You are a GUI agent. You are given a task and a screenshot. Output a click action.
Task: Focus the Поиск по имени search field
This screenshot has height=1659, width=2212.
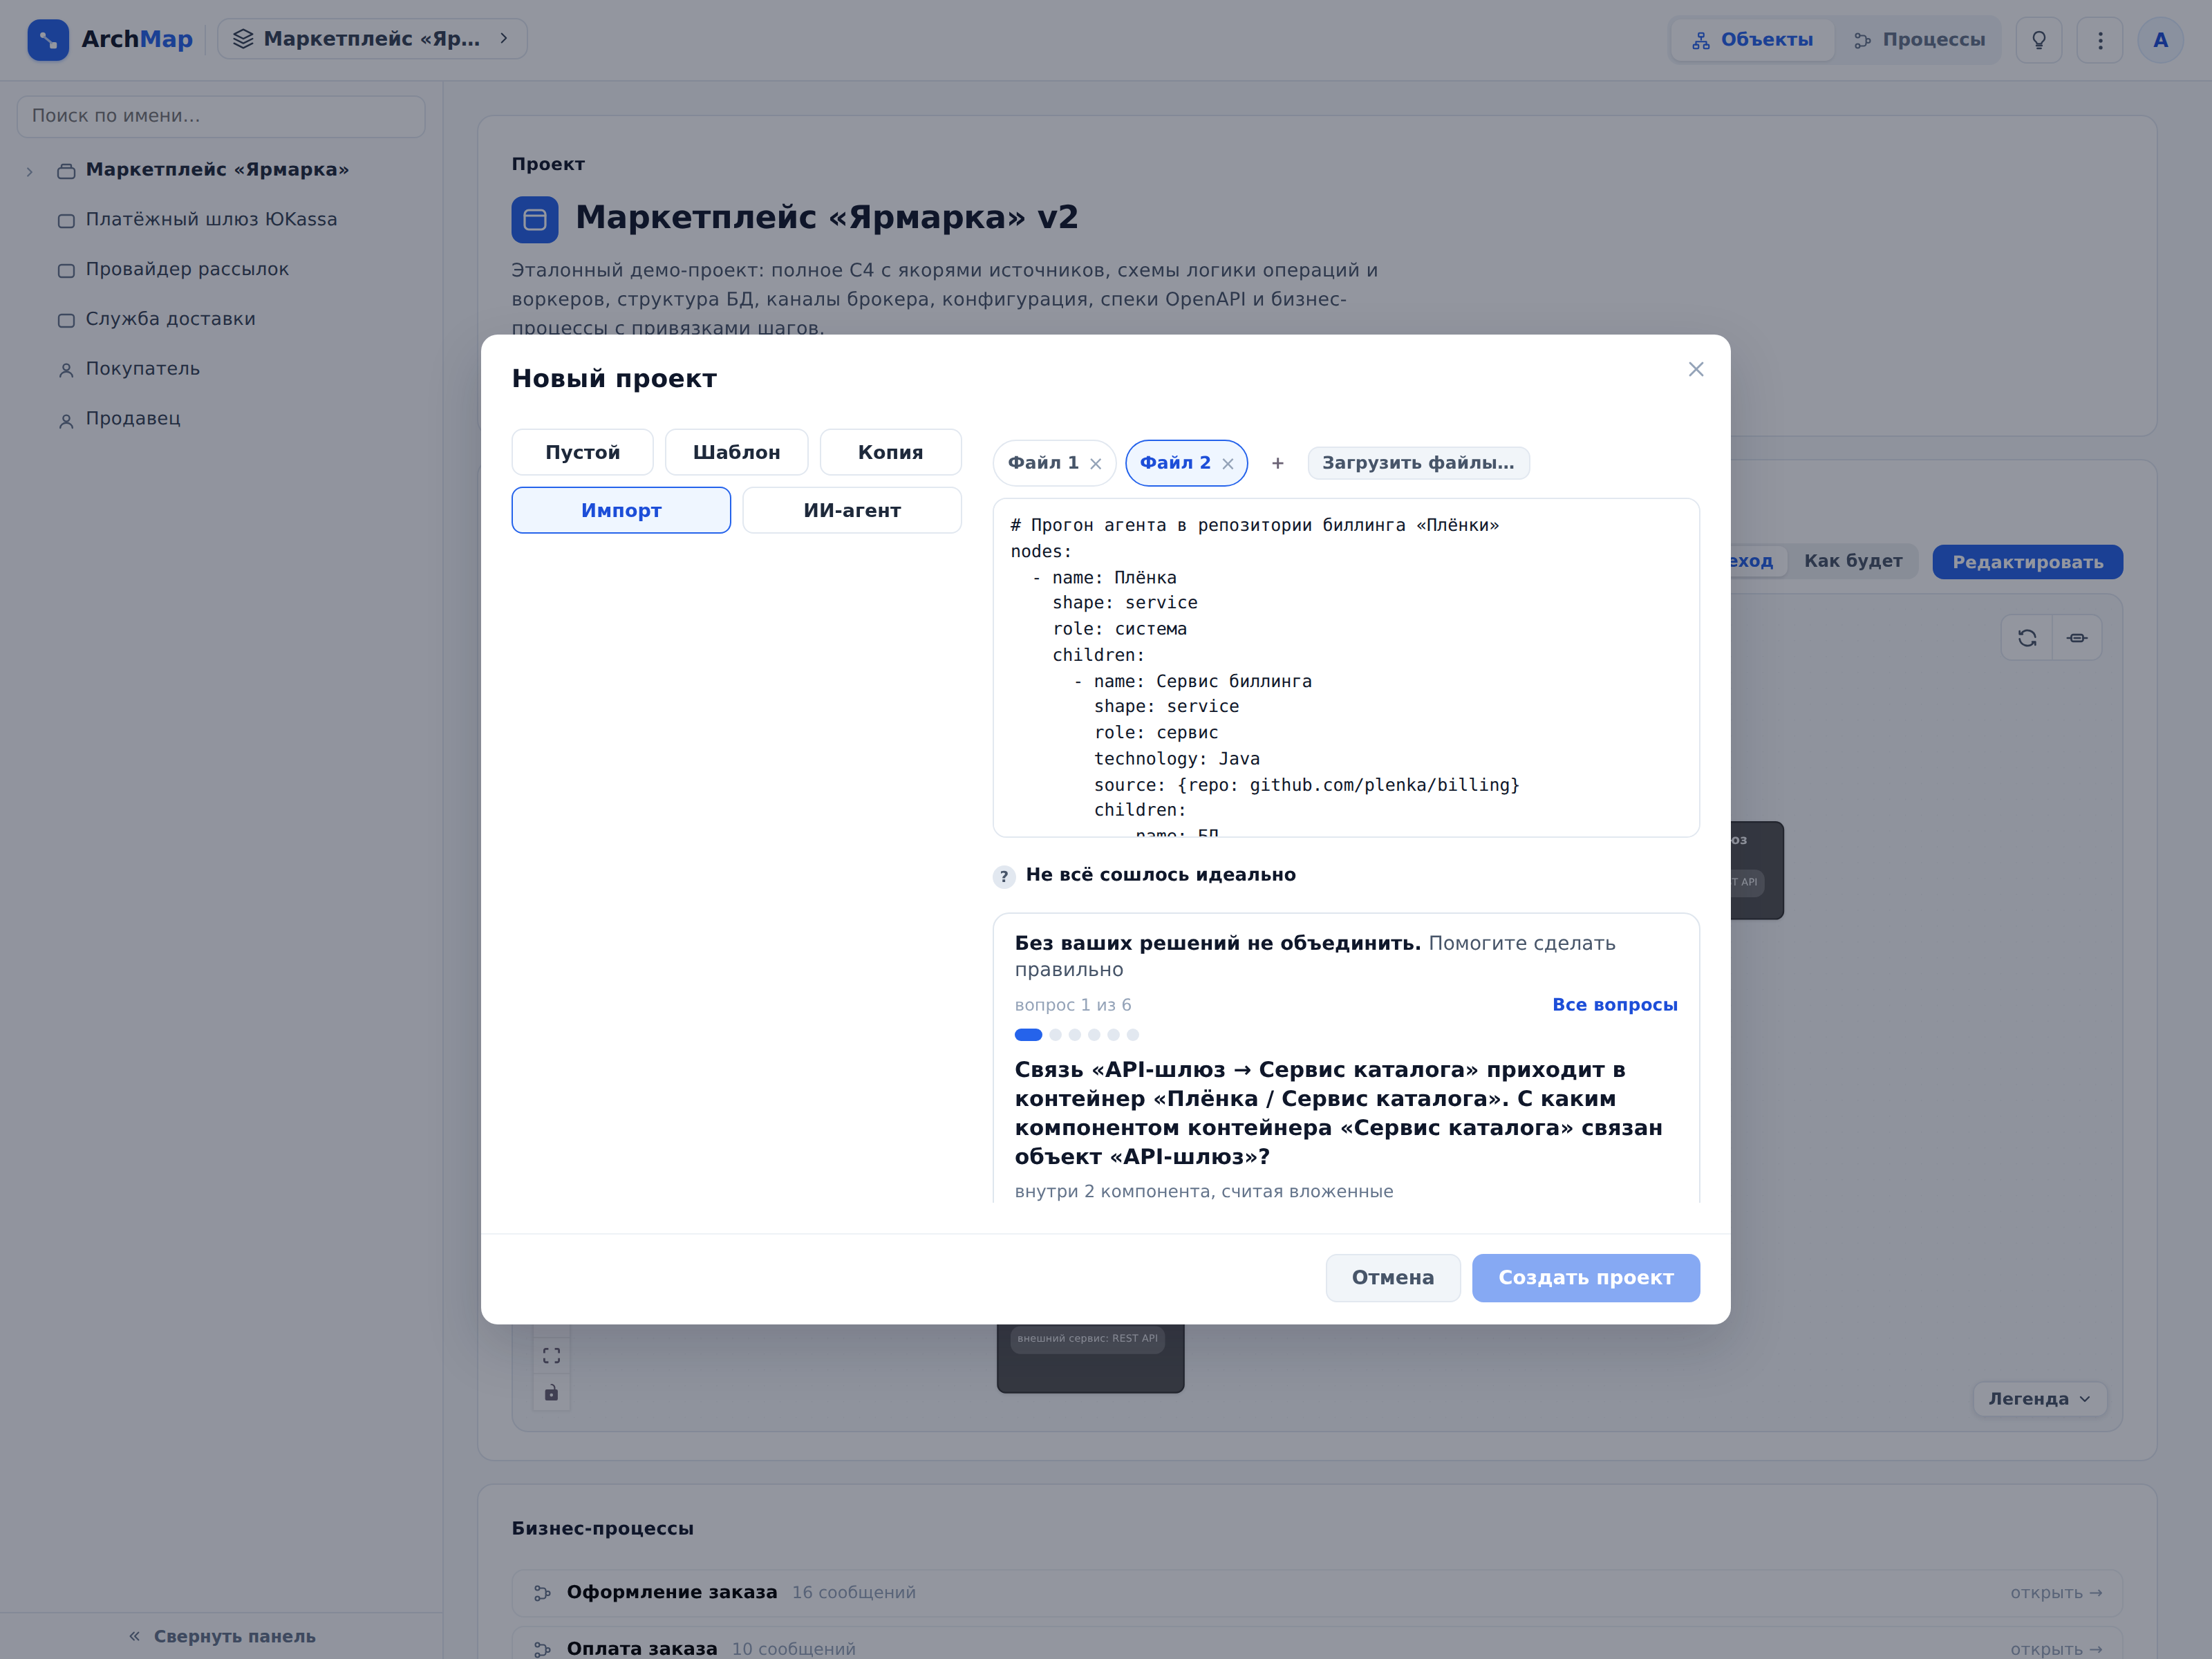point(221,116)
